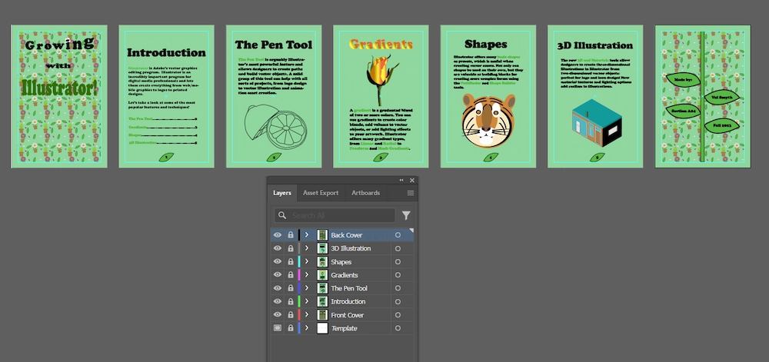Image resolution: width=769 pixels, height=362 pixels.
Task: Expand the Back Cover layer
Action: point(307,235)
